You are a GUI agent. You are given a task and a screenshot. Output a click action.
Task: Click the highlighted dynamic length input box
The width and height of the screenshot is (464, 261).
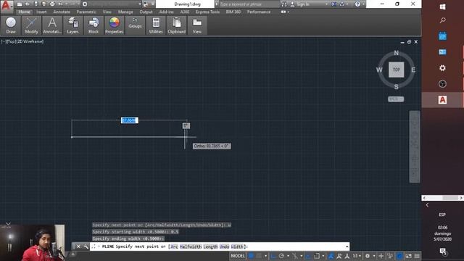tap(130, 120)
